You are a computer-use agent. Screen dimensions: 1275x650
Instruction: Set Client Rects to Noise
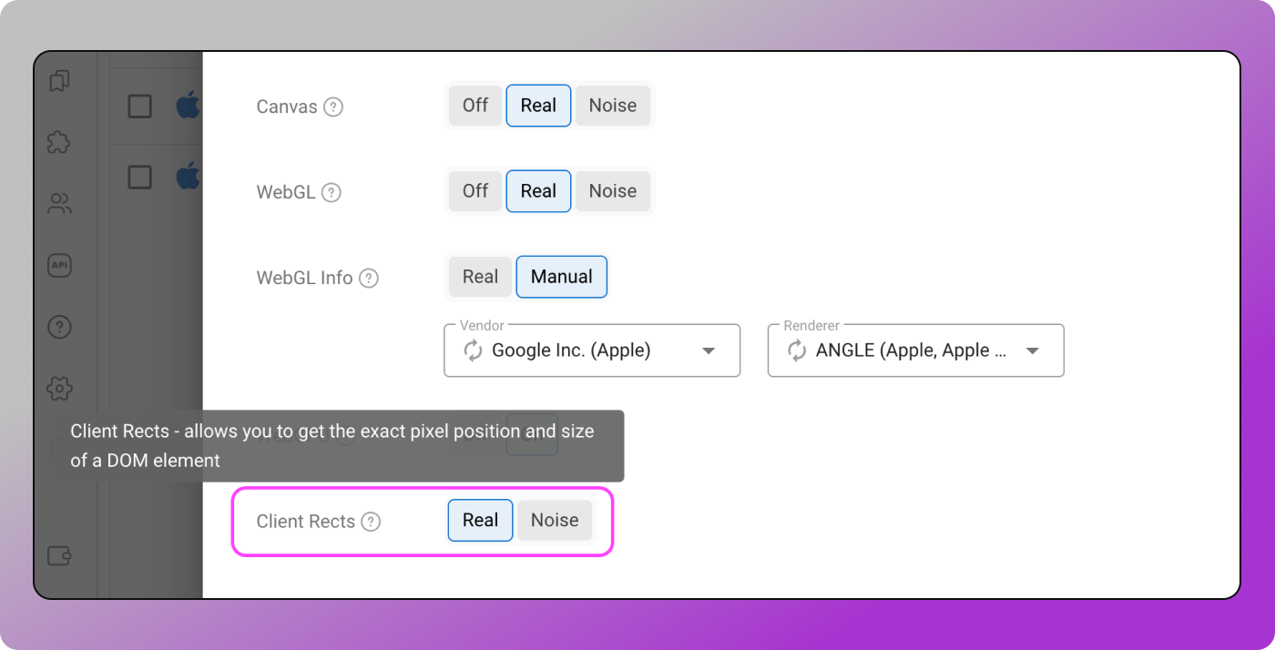[x=555, y=521]
